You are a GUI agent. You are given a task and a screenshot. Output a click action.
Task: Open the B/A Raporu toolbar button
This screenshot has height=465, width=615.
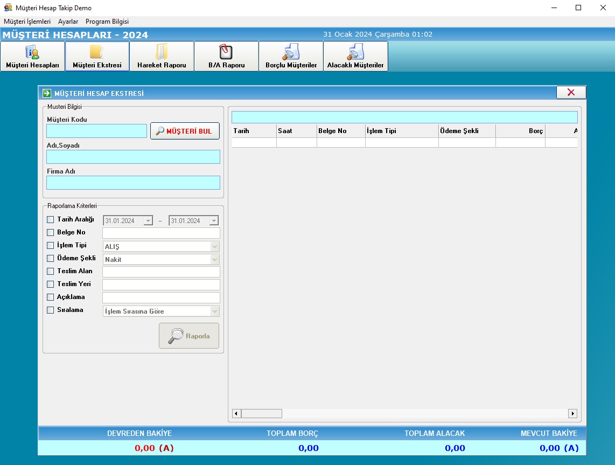[x=226, y=56]
